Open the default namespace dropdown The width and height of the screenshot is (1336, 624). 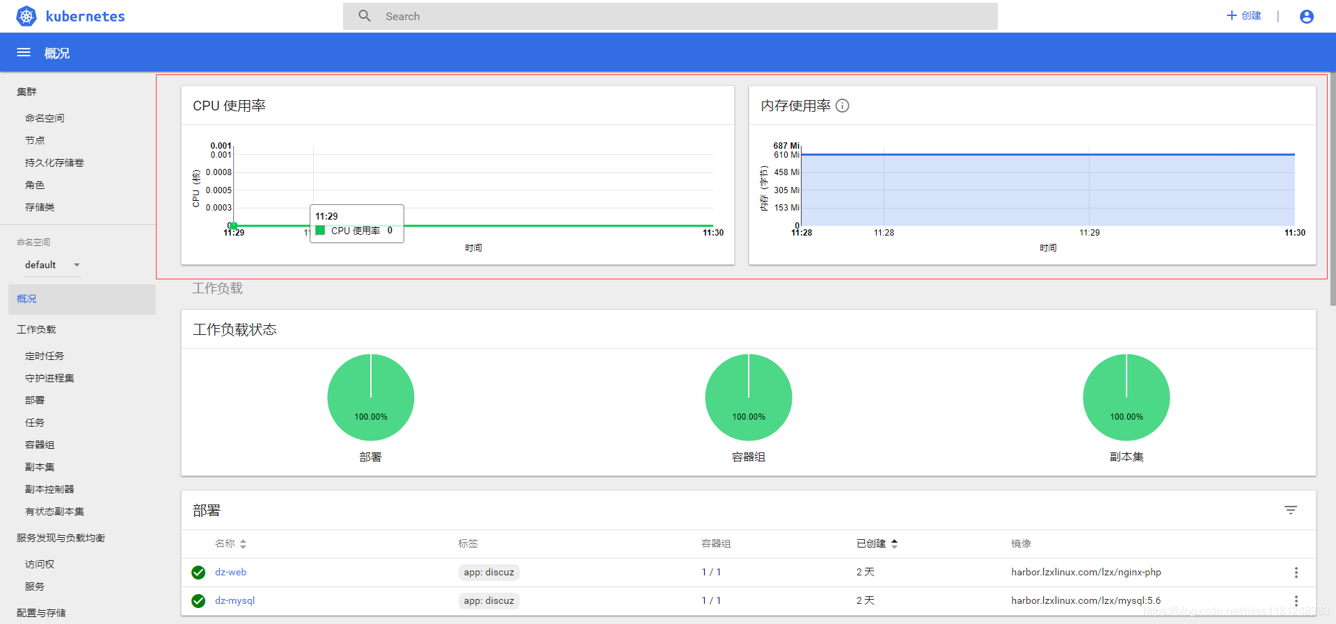[53, 265]
